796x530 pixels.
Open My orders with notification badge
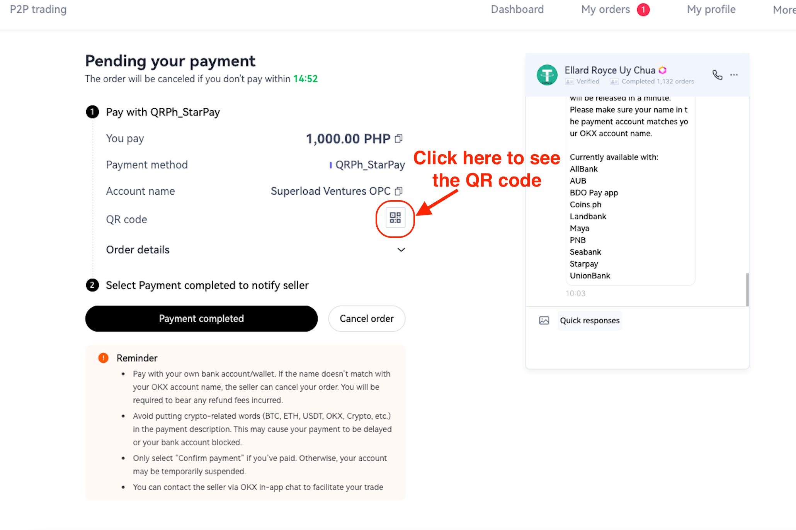tap(605, 9)
